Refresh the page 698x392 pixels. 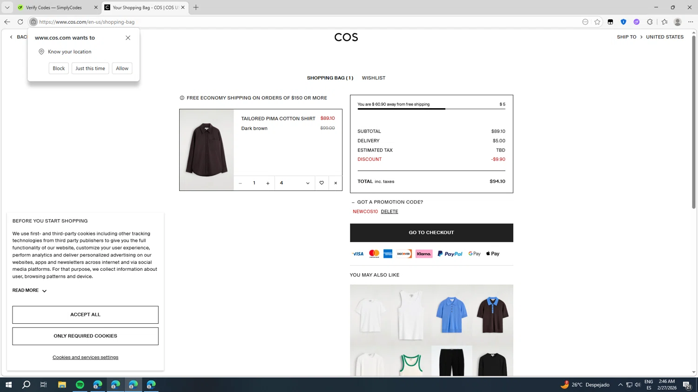pyautogui.click(x=20, y=22)
